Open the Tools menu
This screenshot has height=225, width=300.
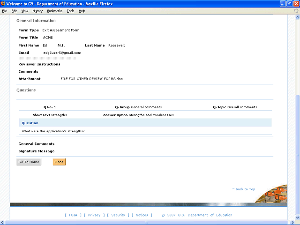[70, 11]
